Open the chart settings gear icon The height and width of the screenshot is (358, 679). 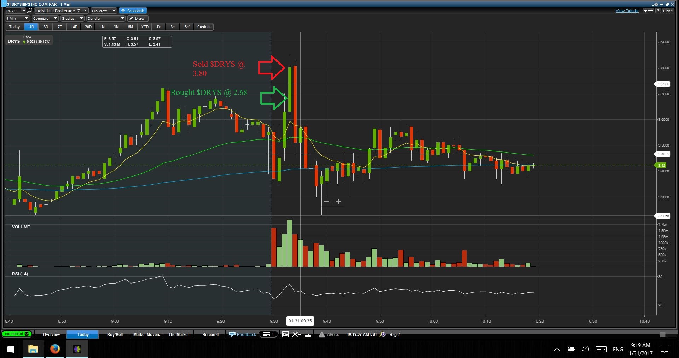coord(656,4)
